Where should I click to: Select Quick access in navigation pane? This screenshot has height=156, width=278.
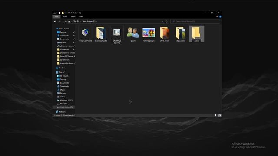(64, 29)
